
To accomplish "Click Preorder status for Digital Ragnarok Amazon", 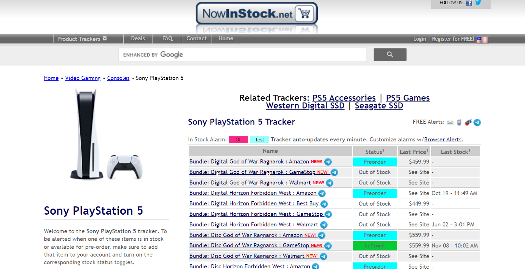I will pyautogui.click(x=375, y=162).
